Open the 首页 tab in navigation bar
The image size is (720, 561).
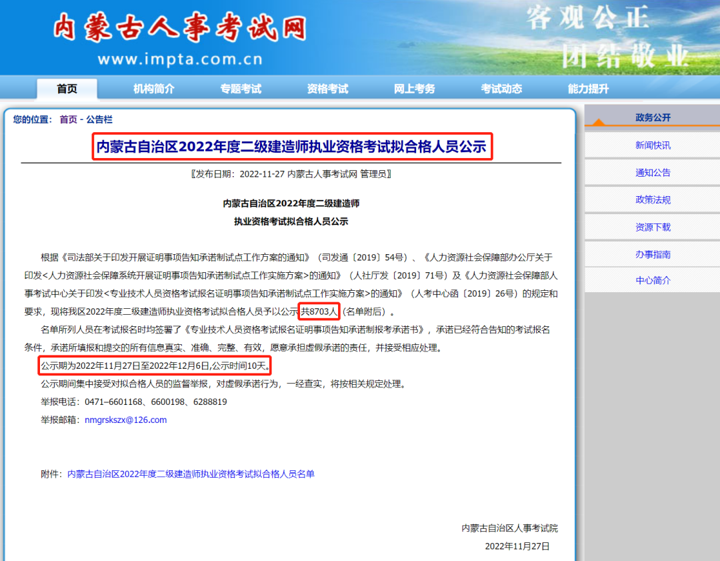(67, 89)
